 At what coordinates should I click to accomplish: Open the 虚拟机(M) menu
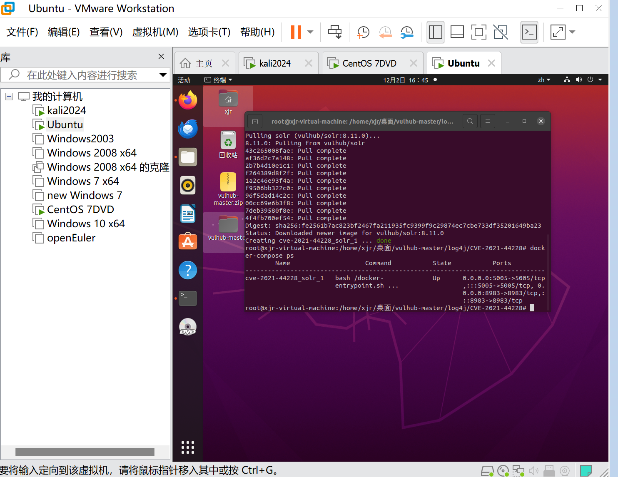[x=155, y=32]
